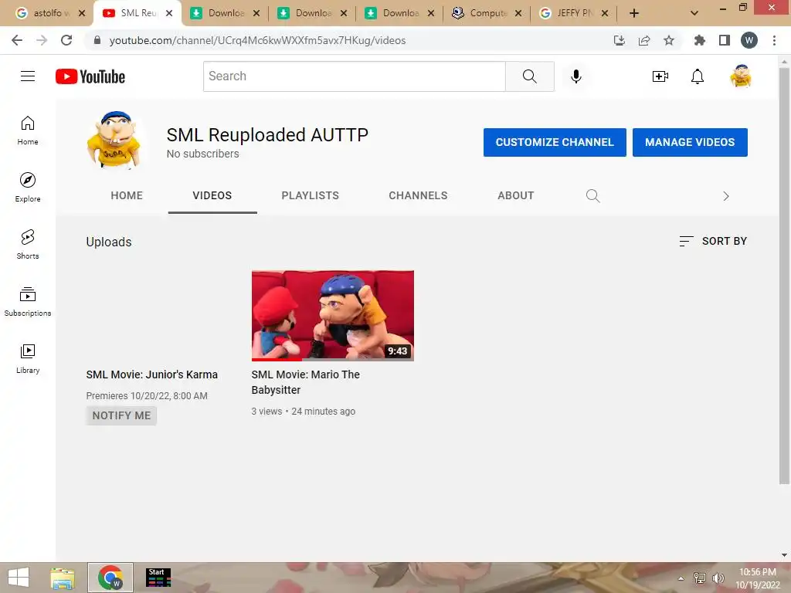Open Shorts in the sidebar

(x=28, y=244)
